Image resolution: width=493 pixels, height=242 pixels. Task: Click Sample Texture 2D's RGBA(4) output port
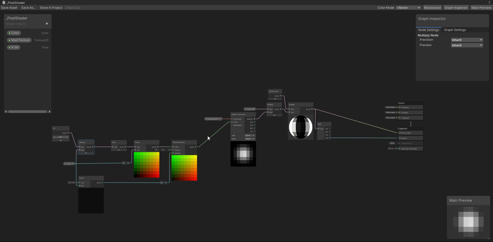[254, 119]
